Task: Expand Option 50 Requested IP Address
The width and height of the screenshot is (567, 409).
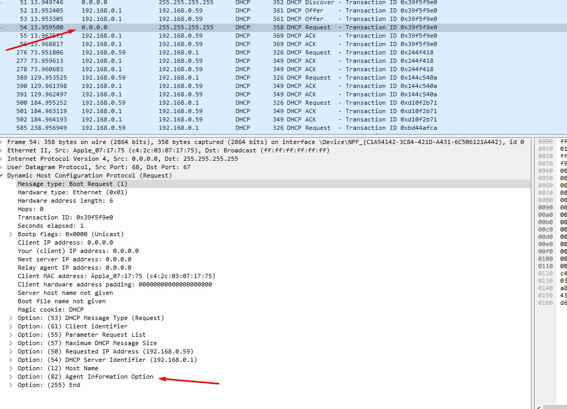Action: [x=11, y=351]
